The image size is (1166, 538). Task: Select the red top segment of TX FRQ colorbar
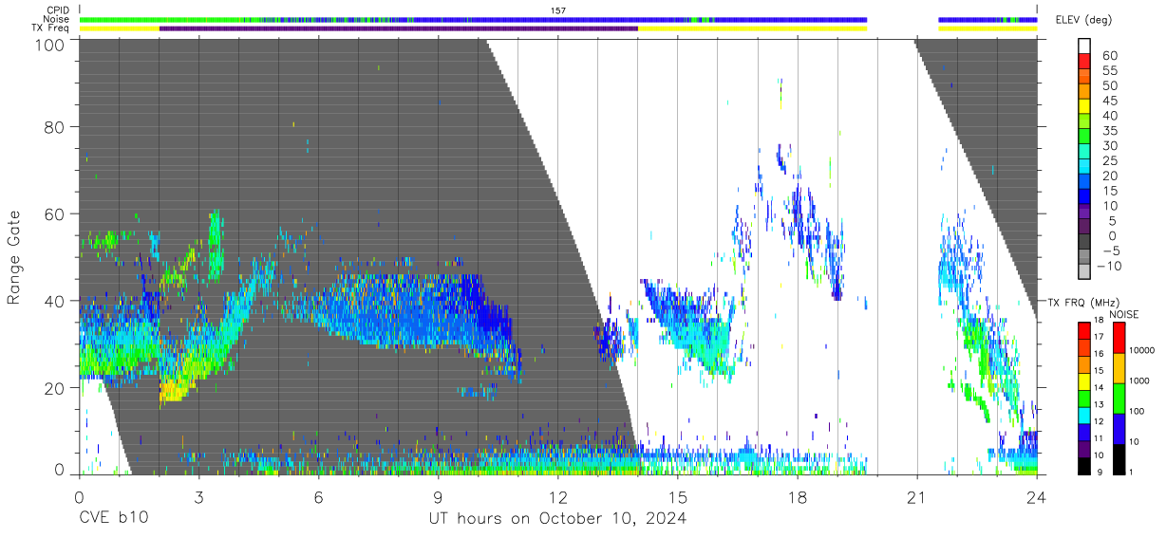tap(1084, 331)
